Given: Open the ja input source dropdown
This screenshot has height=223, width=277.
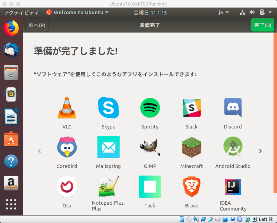Looking at the screenshot, I should pos(224,12).
